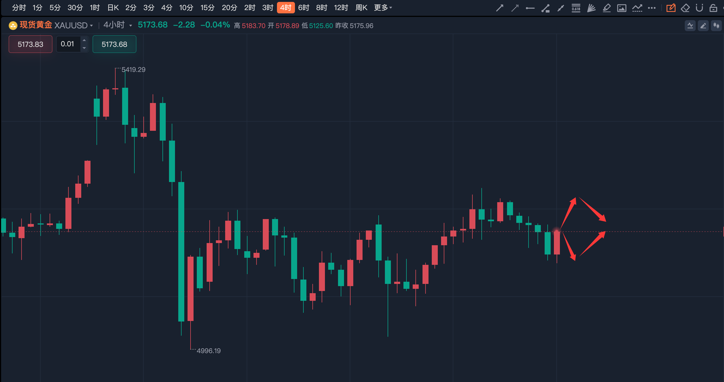
Task: Select the Fibonacci 0.618 retracement tool
Action: [576, 8]
